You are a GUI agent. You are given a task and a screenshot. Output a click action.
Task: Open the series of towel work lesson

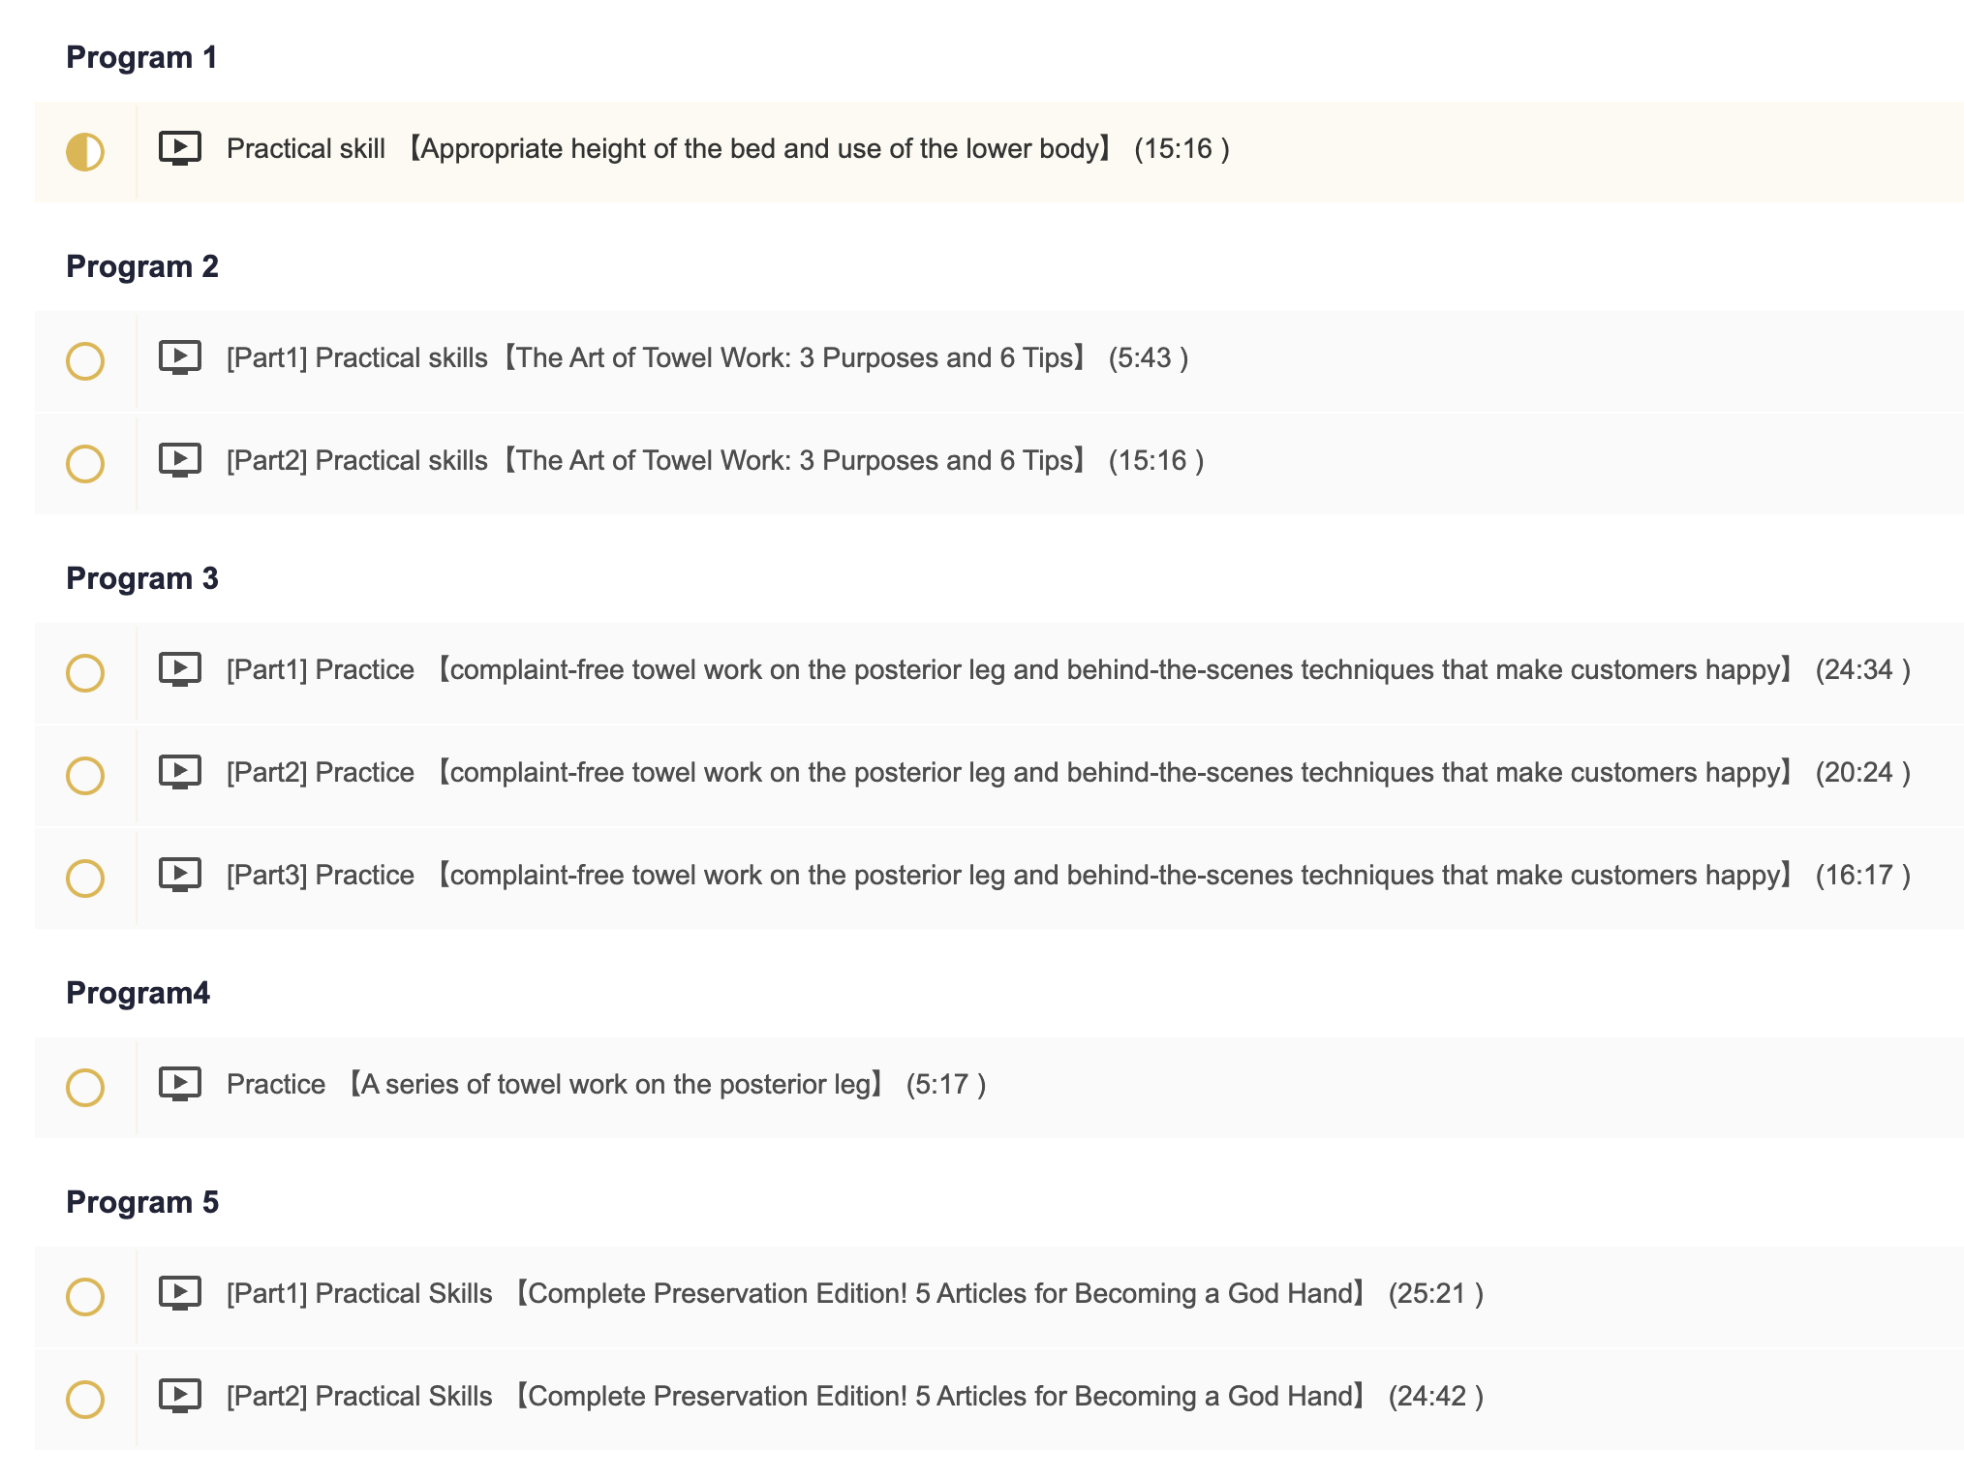point(606,1085)
